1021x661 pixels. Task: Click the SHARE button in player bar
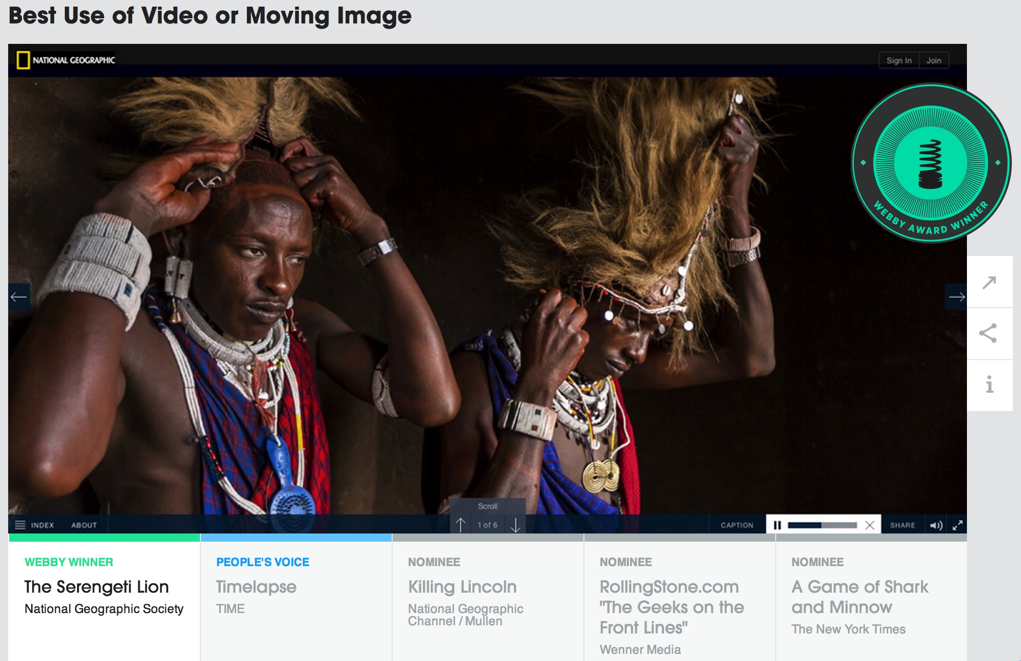click(x=902, y=525)
